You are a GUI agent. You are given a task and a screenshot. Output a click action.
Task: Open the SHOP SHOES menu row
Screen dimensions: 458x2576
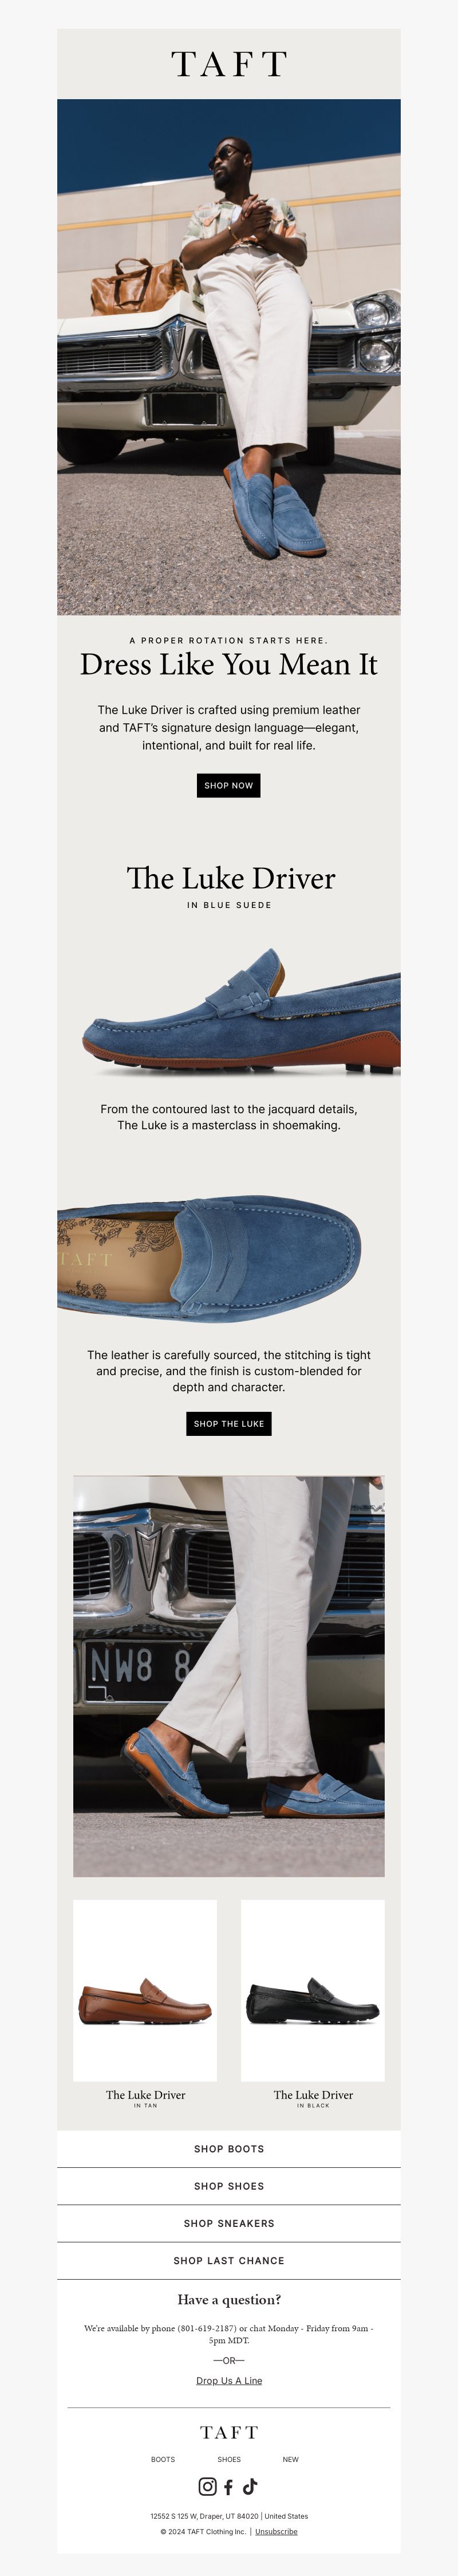228,2186
